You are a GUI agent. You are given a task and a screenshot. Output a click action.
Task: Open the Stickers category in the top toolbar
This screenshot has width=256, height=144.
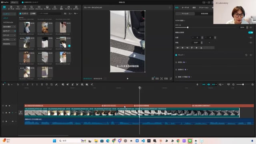tap(25, 8)
